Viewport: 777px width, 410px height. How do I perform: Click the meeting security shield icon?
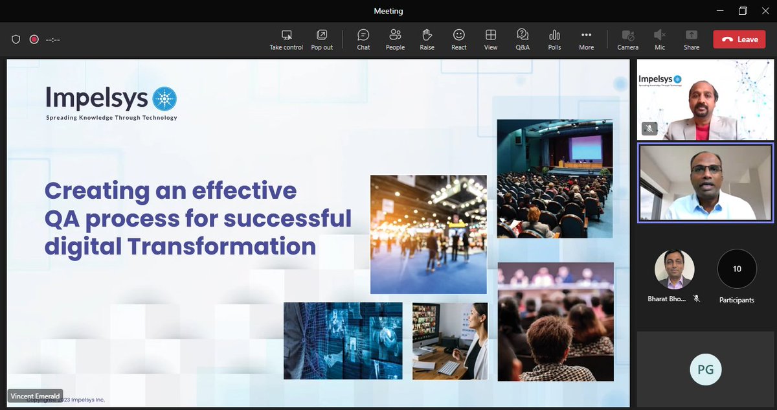tap(16, 40)
